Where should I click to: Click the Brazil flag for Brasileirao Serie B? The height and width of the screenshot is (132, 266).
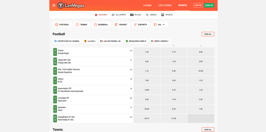(x=127, y=41)
